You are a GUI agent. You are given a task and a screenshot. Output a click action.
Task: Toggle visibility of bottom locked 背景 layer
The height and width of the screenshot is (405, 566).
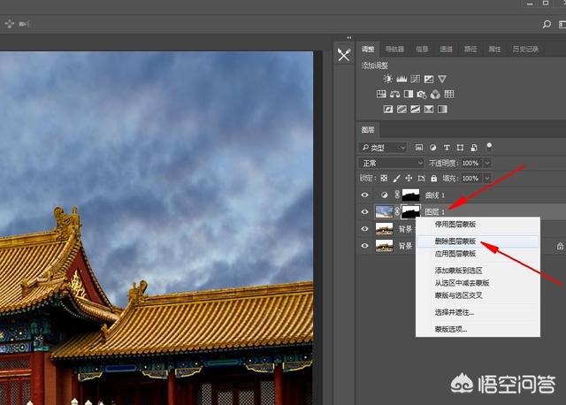click(x=364, y=246)
